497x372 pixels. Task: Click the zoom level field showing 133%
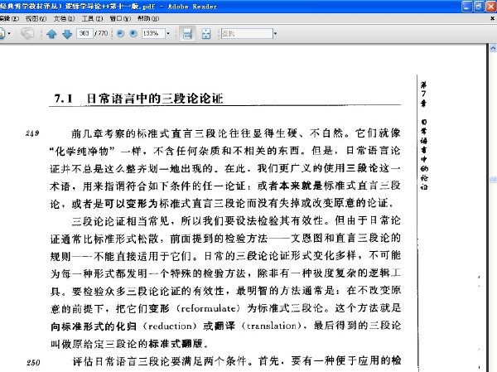153,33
